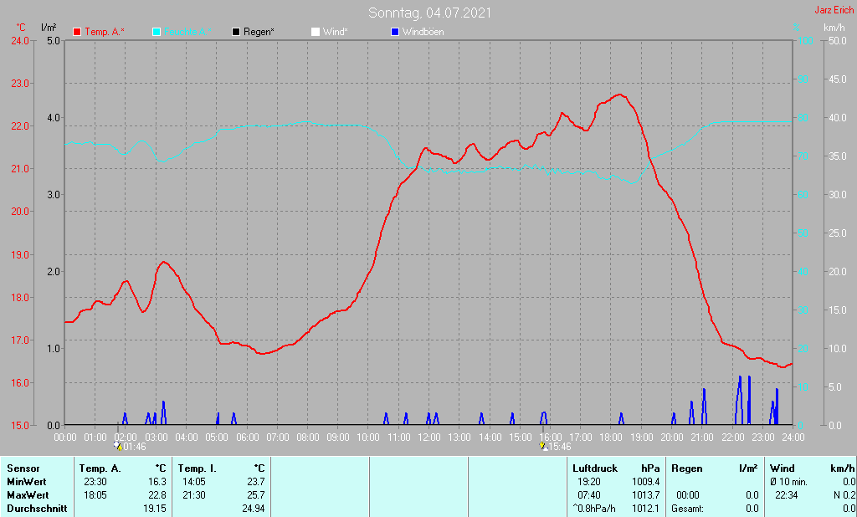Click the '24.94' indoor average temperature
857x517 pixels.
253,509
